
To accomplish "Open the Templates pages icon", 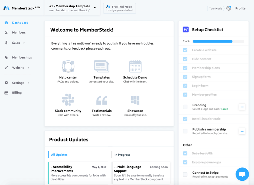I will pyautogui.click(x=102, y=66).
